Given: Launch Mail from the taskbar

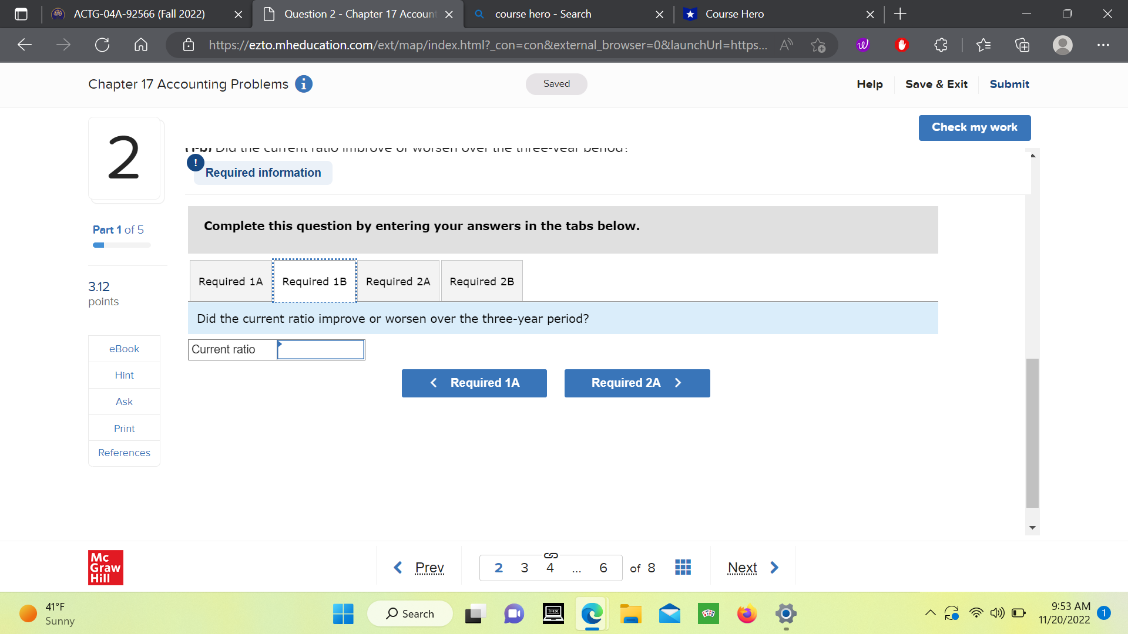Looking at the screenshot, I should 669,613.
